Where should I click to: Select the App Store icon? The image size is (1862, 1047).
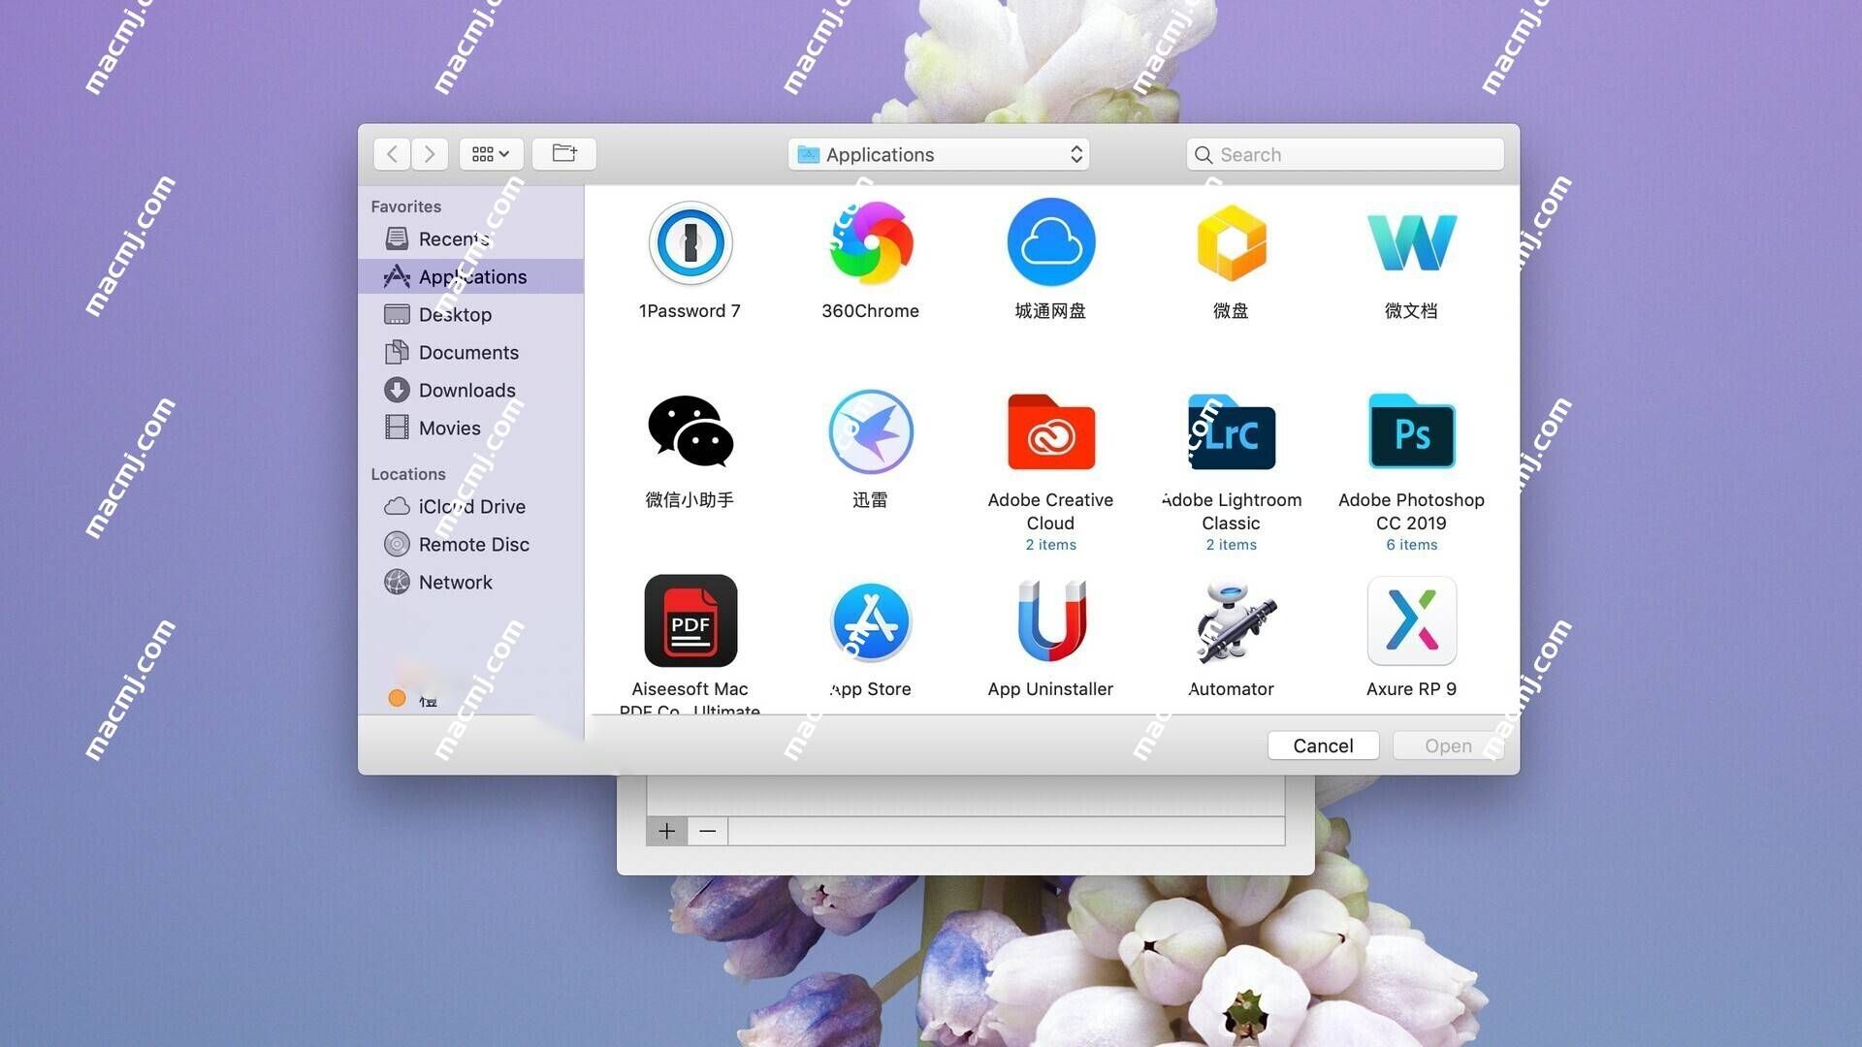(870, 620)
